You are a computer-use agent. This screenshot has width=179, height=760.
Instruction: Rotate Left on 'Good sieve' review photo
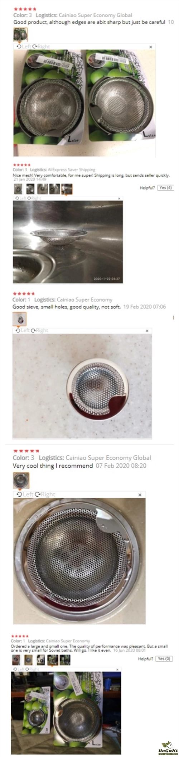pyautogui.click(x=23, y=330)
